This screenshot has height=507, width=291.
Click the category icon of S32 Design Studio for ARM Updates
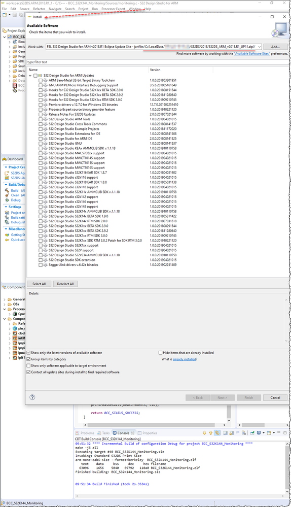click(x=41, y=75)
